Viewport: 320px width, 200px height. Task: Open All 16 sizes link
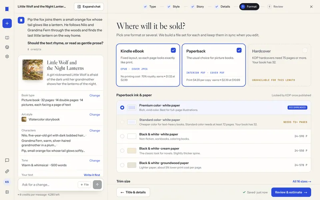[302, 182]
